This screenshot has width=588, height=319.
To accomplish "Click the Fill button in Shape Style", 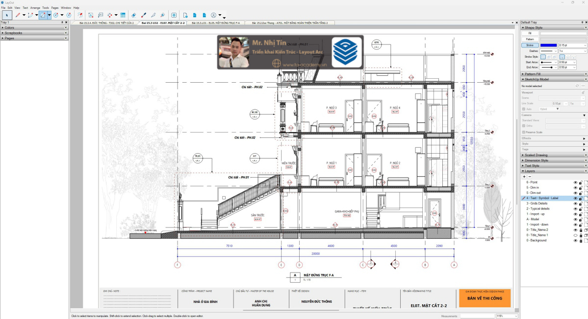I will (530, 33).
